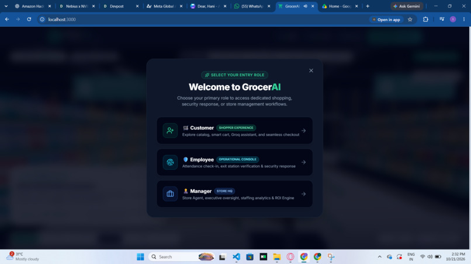Open the Windows Start menu
The image size is (471, 264).
point(140,257)
